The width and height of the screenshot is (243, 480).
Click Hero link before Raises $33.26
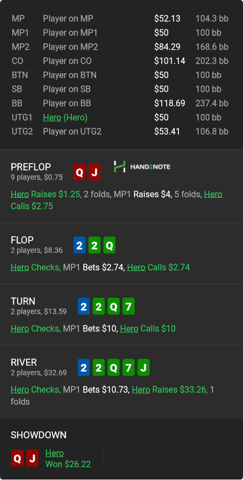click(x=141, y=389)
